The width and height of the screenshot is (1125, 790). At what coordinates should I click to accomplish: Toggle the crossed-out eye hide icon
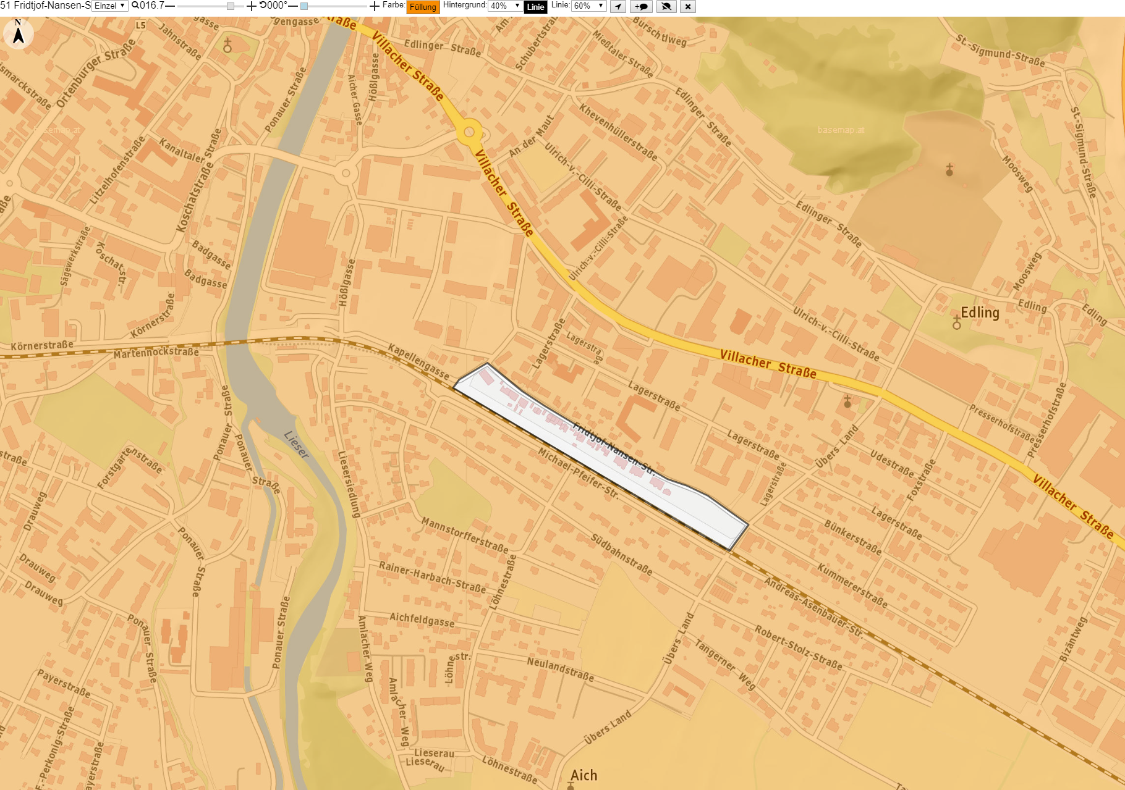666,6
